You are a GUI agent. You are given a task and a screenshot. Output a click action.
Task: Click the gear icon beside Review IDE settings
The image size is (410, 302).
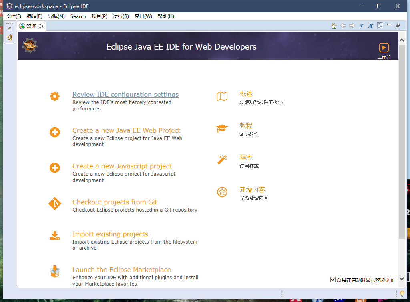[54, 96]
